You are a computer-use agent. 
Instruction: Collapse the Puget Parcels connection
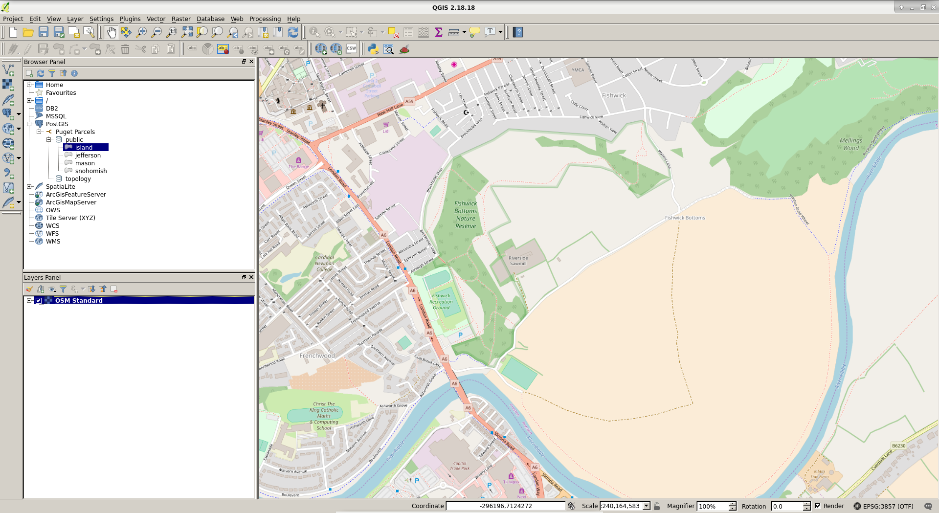(39, 132)
